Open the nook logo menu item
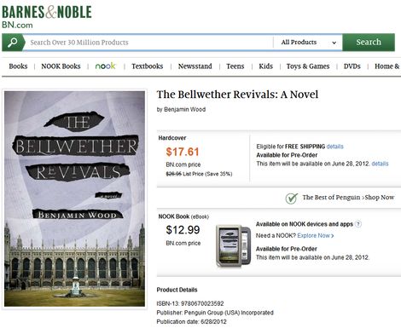401x328 pixels. tap(105, 66)
